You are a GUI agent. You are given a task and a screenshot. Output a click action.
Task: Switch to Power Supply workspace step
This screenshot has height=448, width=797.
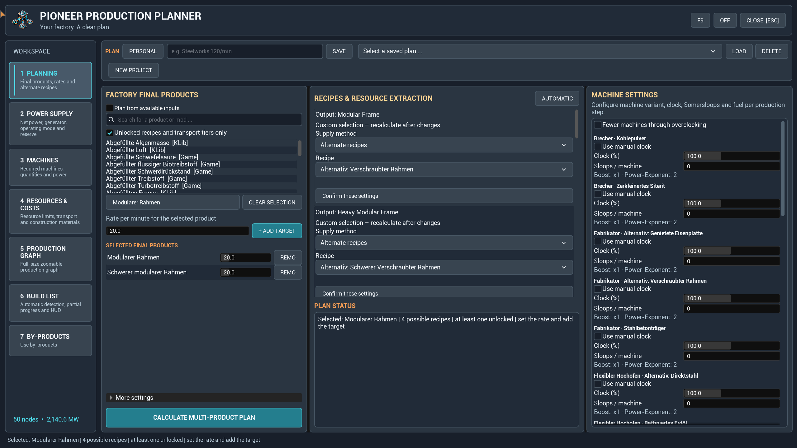tap(50, 124)
